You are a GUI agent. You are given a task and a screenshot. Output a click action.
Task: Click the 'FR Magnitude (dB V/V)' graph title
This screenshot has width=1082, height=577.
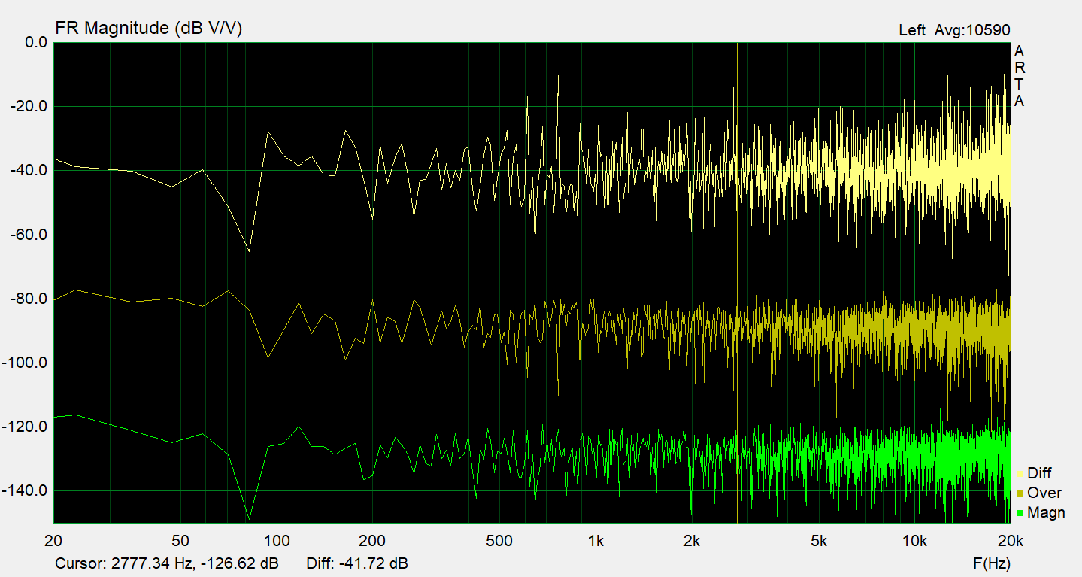click(x=149, y=29)
